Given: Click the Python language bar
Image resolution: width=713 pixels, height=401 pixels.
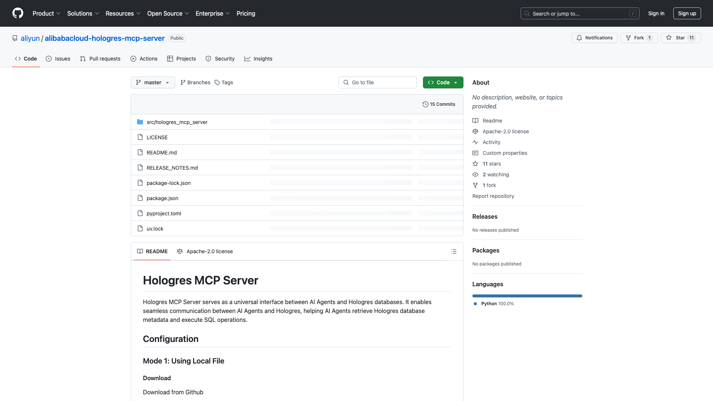Looking at the screenshot, I should [x=527, y=296].
